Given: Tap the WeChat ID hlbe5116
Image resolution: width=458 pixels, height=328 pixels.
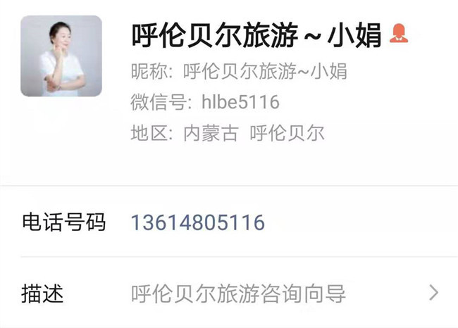Looking at the screenshot, I should [x=240, y=102].
